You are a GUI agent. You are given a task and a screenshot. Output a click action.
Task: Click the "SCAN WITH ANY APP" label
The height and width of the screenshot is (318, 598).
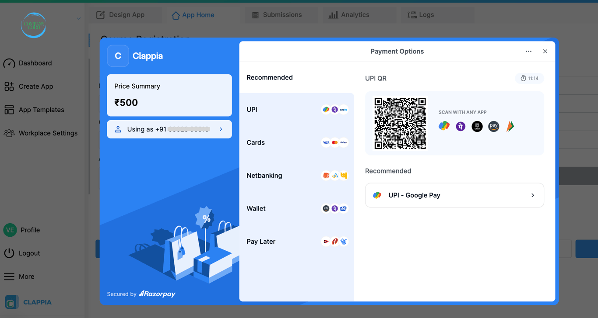463,112
